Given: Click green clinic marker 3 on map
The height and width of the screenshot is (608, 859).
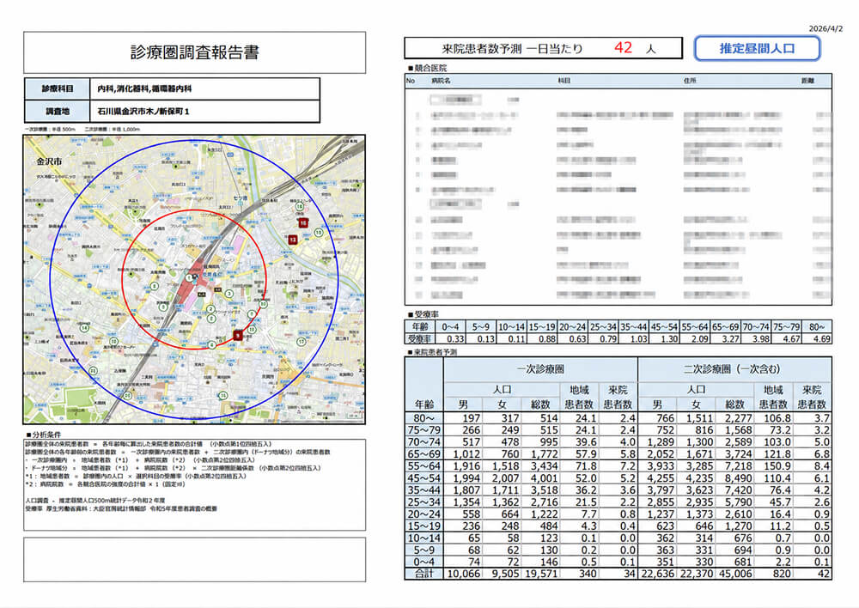Looking at the screenshot, I should (x=229, y=294).
